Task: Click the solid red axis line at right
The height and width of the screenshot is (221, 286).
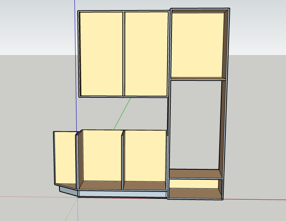Action: coord(255,199)
